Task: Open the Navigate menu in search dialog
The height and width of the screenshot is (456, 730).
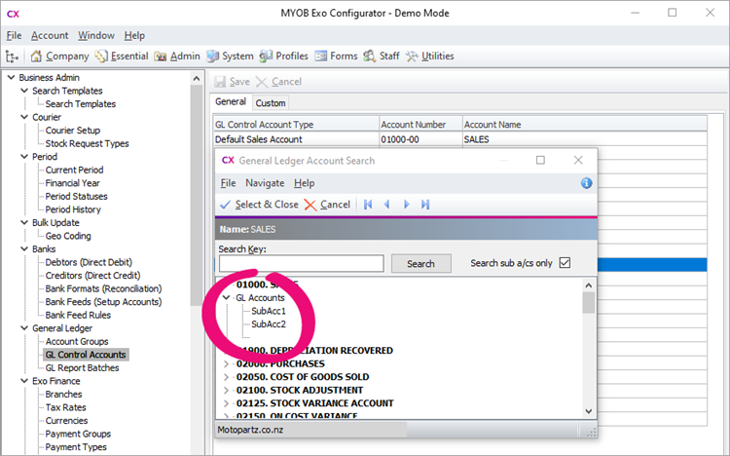Action: (x=265, y=183)
